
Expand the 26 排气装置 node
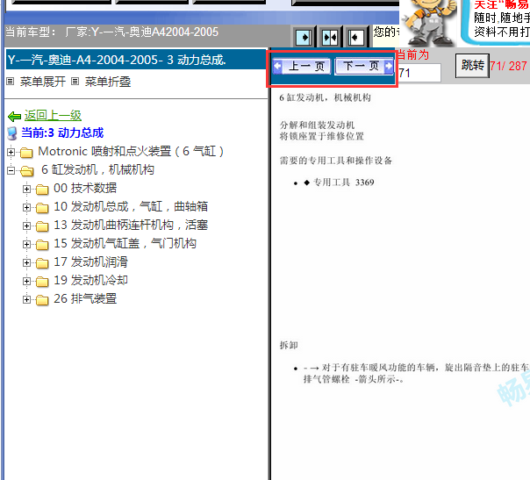tap(26, 299)
